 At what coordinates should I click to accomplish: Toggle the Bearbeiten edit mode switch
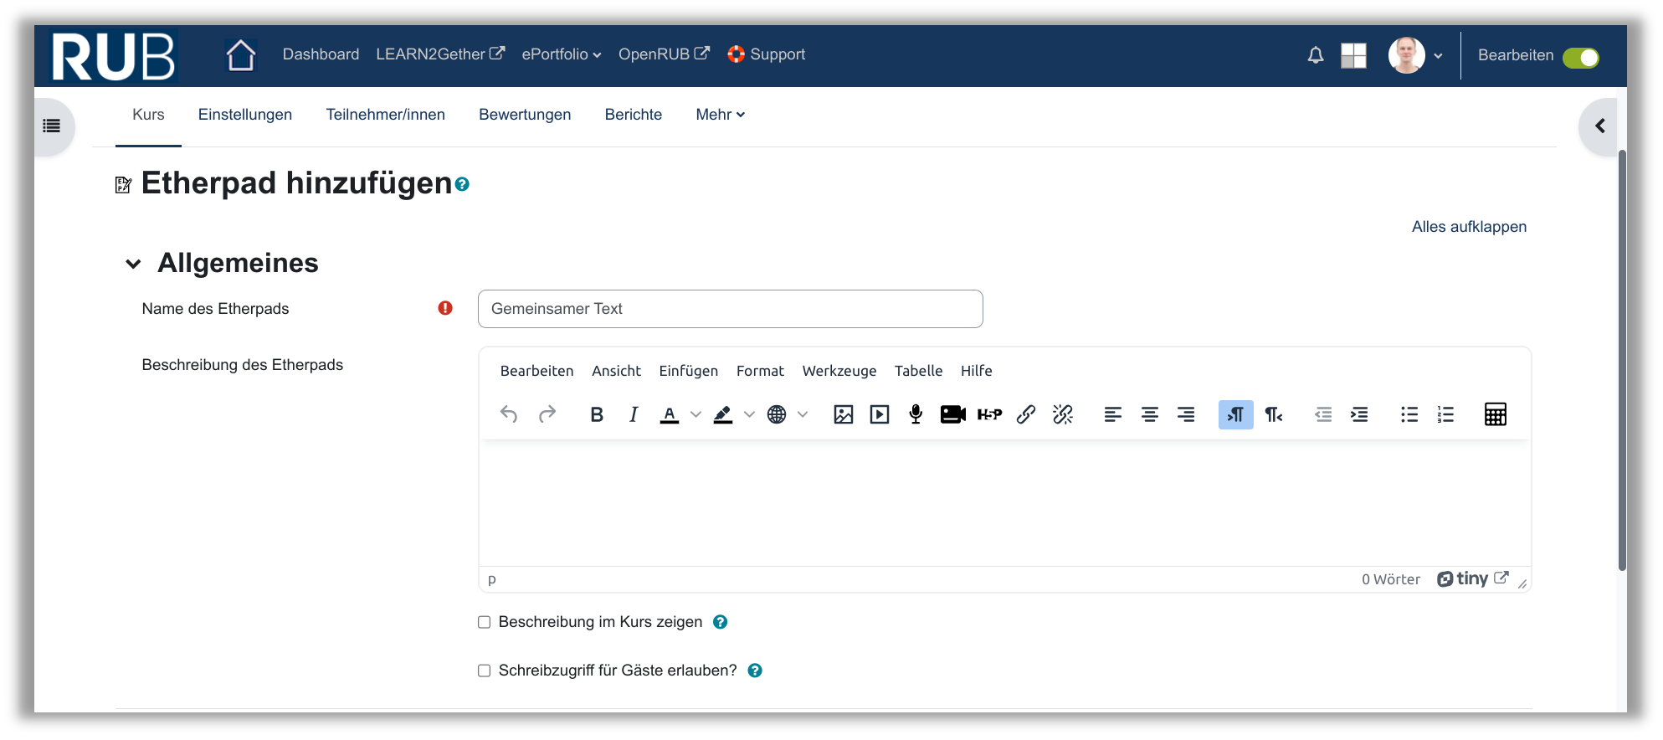(x=1580, y=57)
